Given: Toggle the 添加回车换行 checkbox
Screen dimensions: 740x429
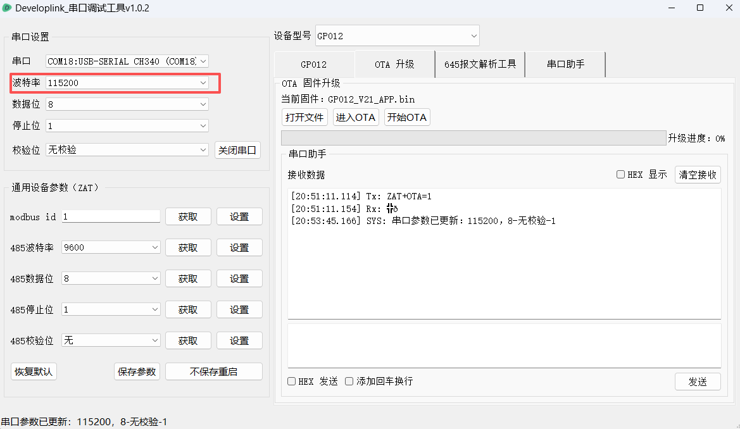Looking at the screenshot, I should (x=379, y=382).
